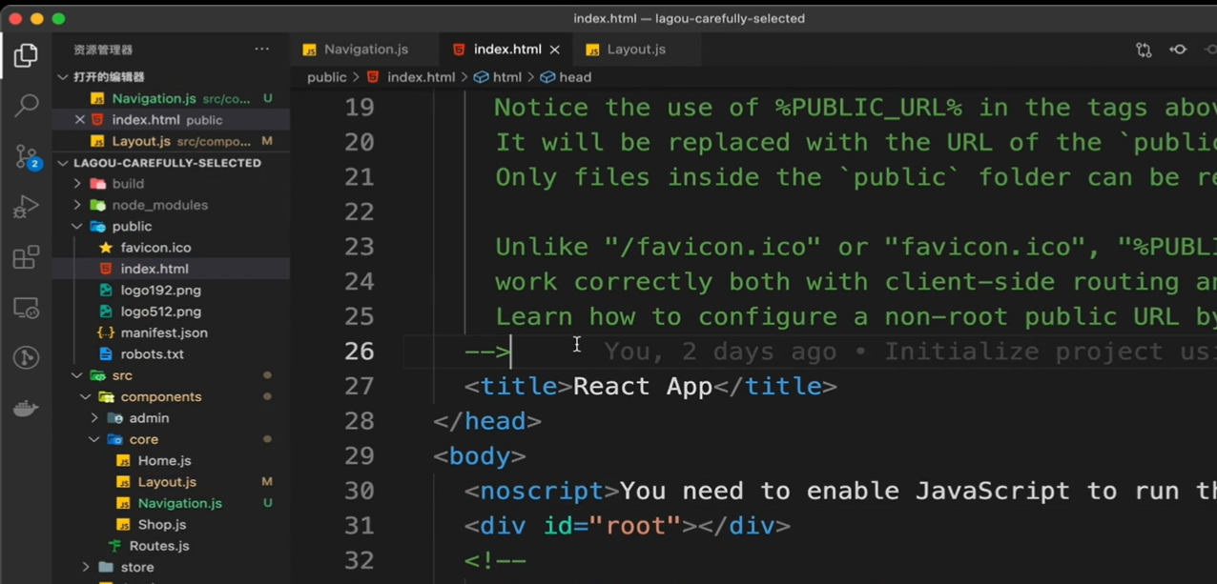Open robots.txt in the file tree
The image size is (1217, 584).
click(x=152, y=354)
